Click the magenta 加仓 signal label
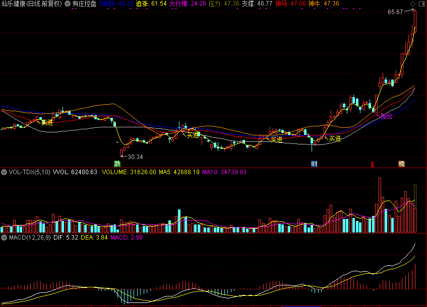 (387, 116)
